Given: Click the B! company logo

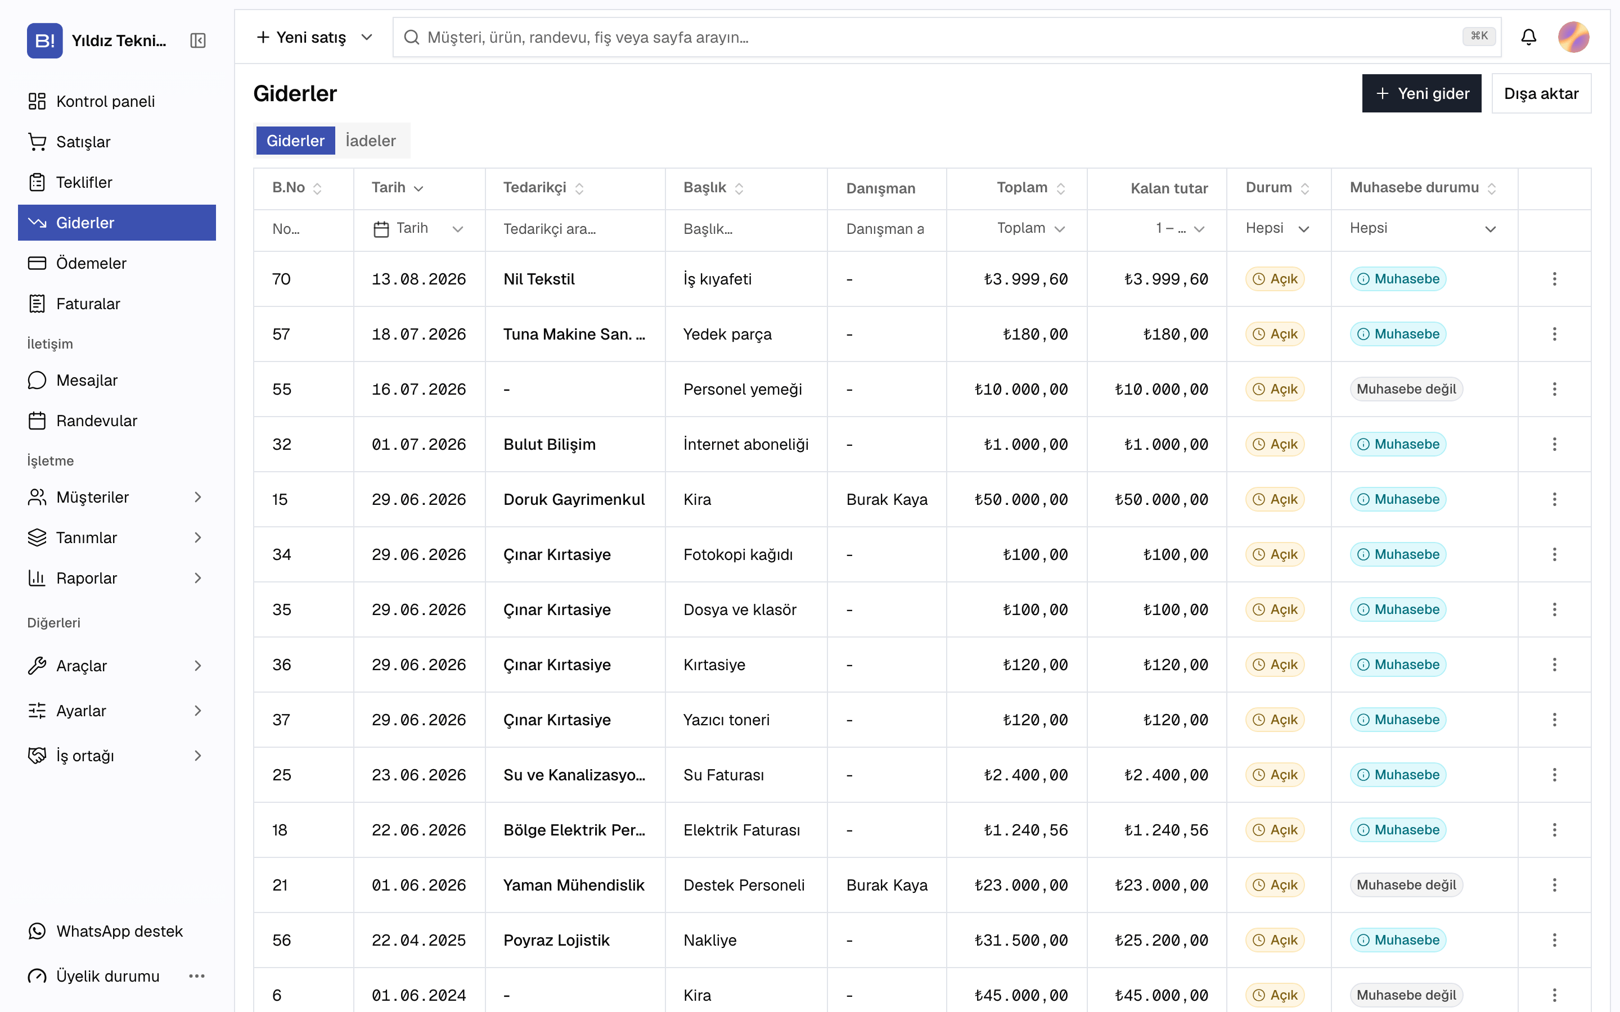Looking at the screenshot, I should 44,40.
